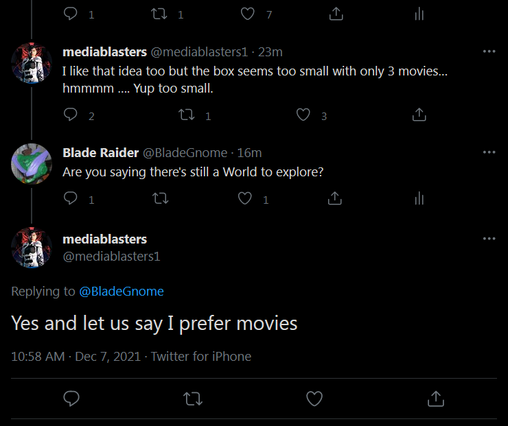508x426 pixels.
Task: Open more options on mediablasters 23m tweet
Action: [x=489, y=52]
